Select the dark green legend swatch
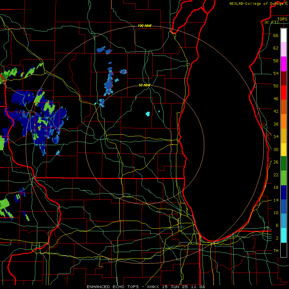Image resolution: width=289 pixels, height=289 pixels. (x=284, y=163)
